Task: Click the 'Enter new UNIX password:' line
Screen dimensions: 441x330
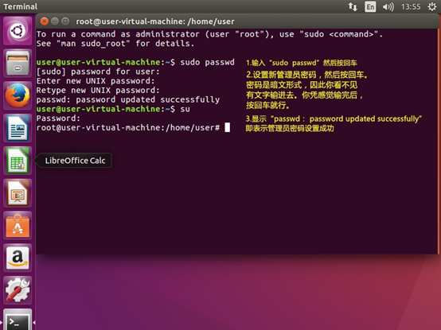Action: click(x=96, y=81)
